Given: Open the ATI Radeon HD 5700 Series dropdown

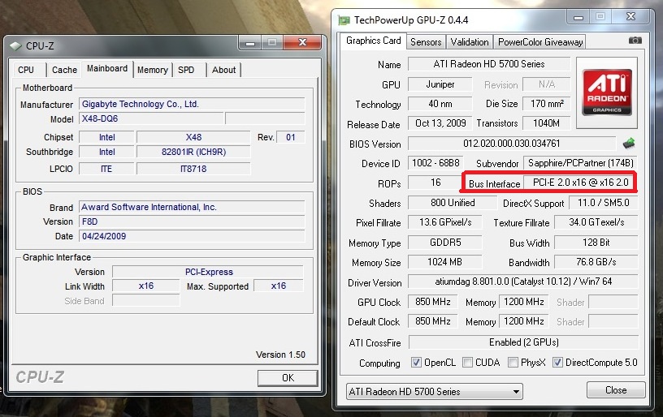Looking at the screenshot, I should click(434, 391).
